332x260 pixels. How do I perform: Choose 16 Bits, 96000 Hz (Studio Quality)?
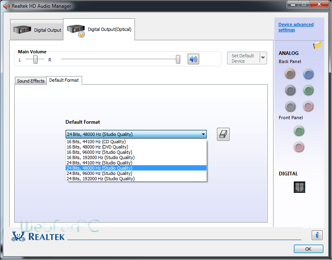tap(136, 152)
